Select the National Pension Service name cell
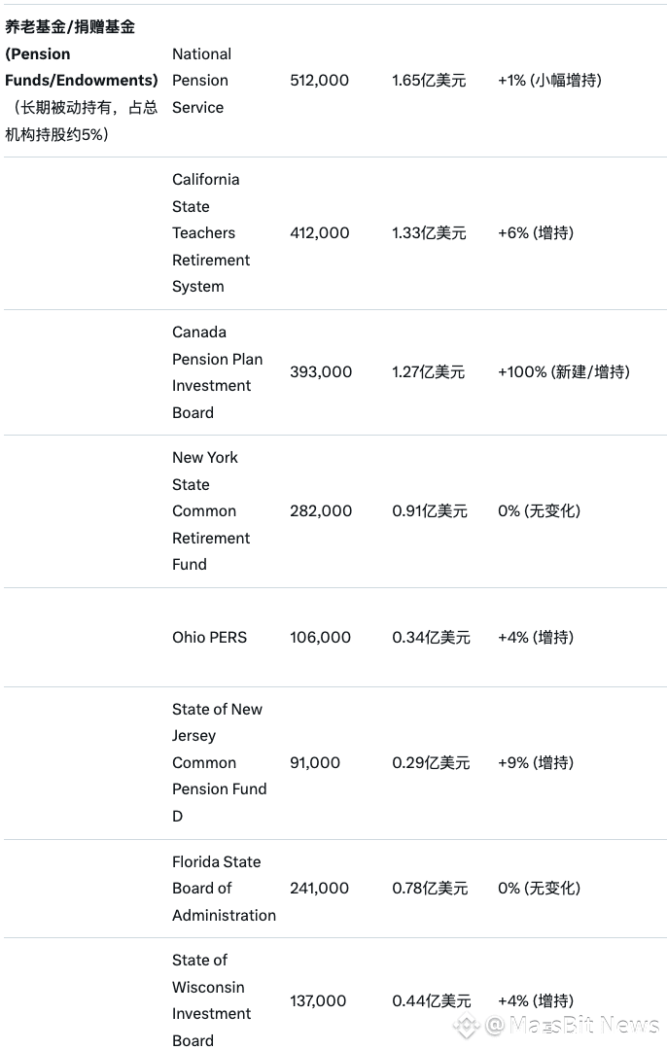The height and width of the screenshot is (1050, 667). [201, 81]
